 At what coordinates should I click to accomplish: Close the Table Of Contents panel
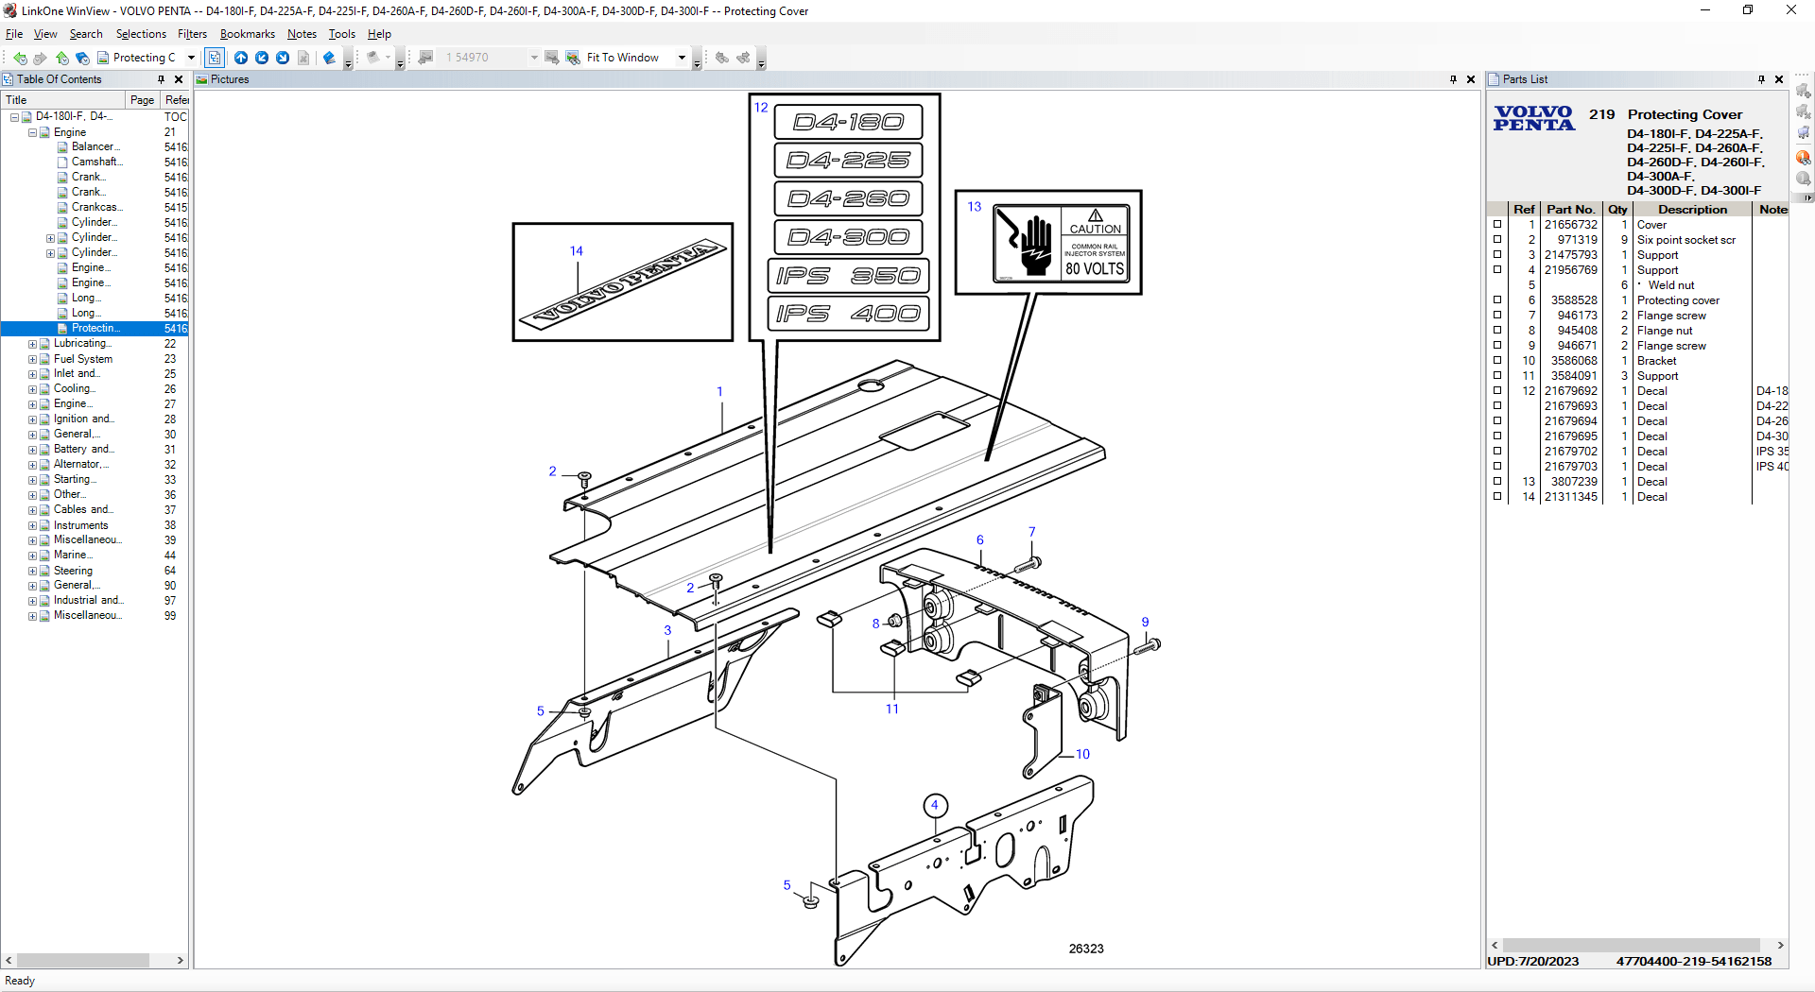(179, 79)
